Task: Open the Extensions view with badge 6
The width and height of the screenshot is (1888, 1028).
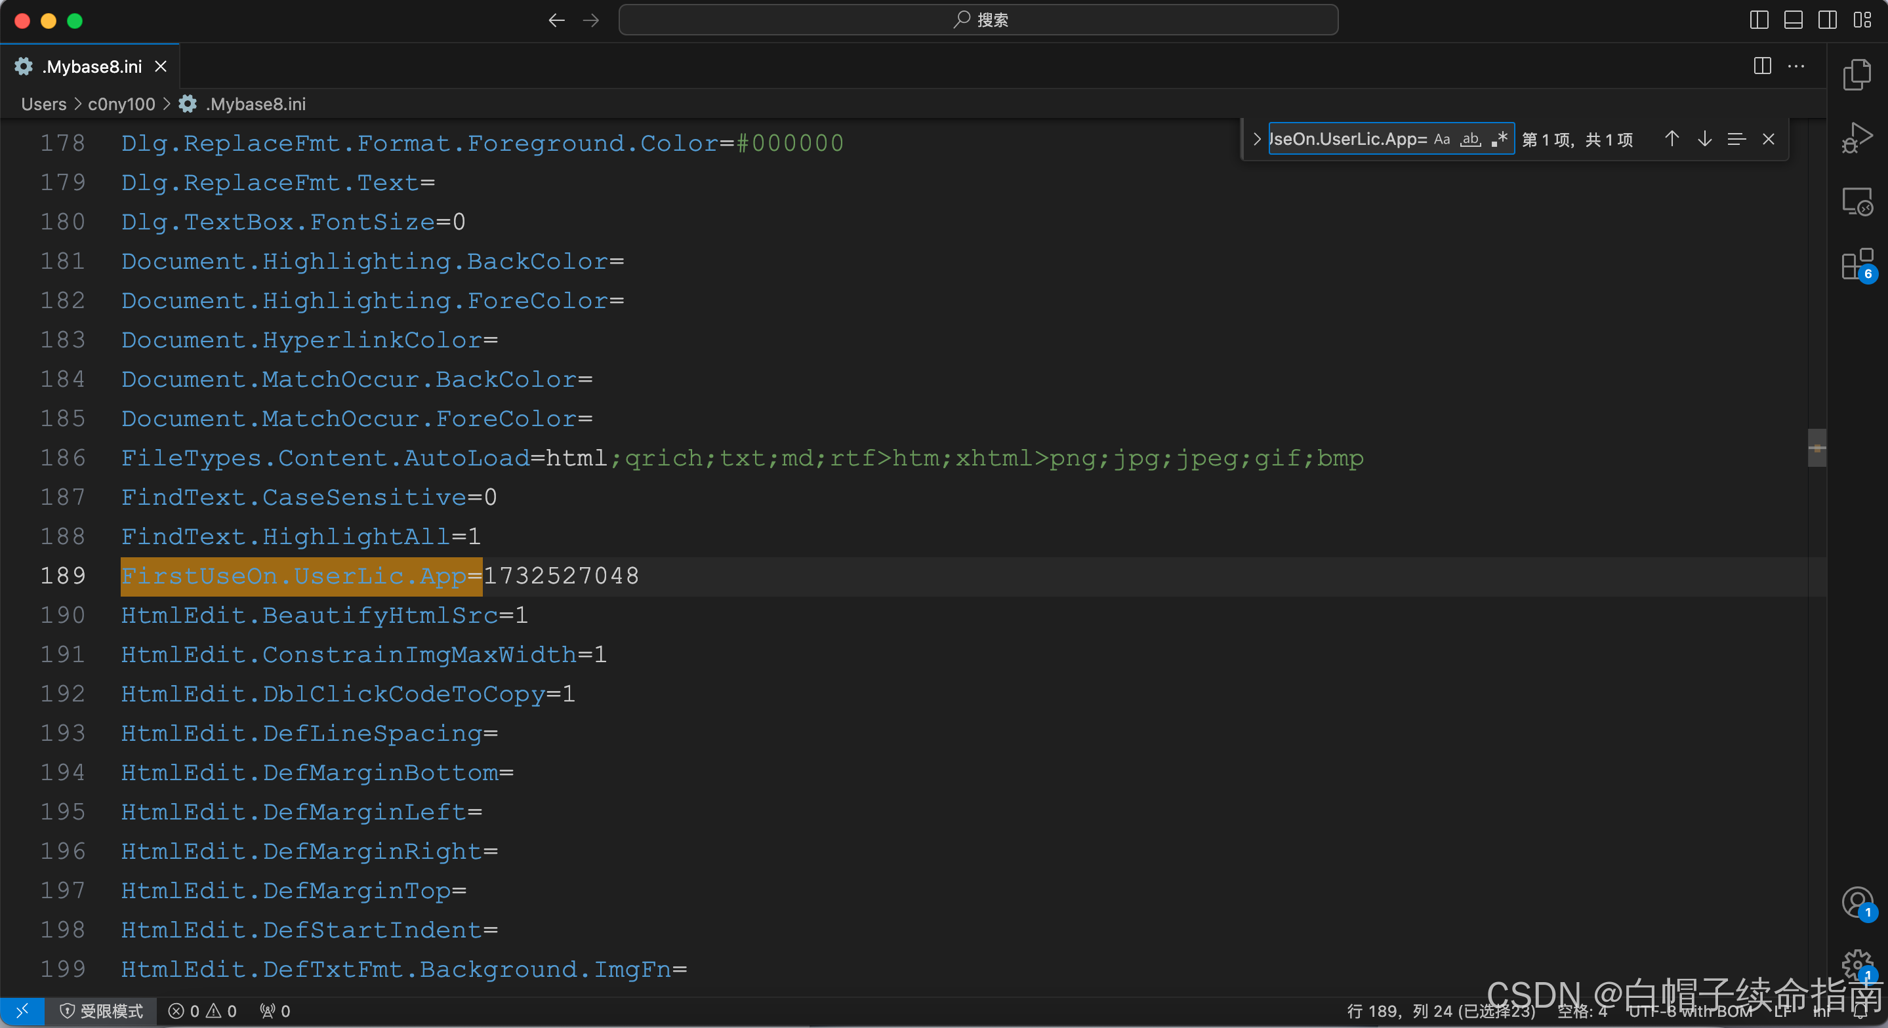Action: point(1857,264)
